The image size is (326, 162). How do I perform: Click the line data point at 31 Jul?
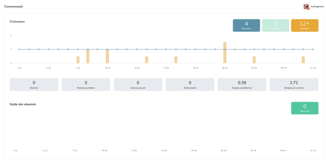pyautogui.click(x=313, y=49)
